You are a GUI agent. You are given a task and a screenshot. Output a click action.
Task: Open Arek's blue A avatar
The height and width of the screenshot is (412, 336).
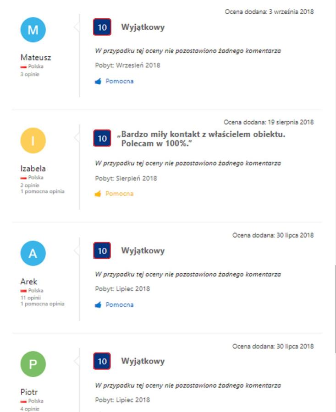[x=33, y=253]
